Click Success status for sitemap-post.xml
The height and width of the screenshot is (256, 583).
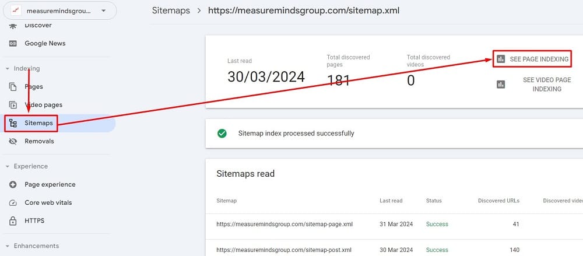point(437,250)
